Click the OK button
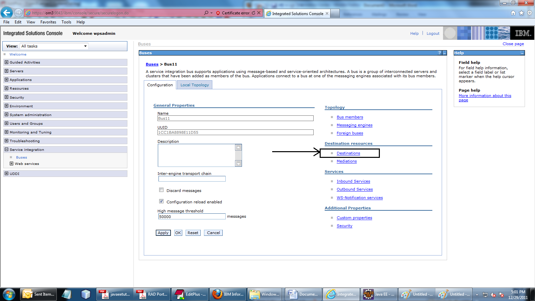535x301 pixels. click(x=178, y=233)
